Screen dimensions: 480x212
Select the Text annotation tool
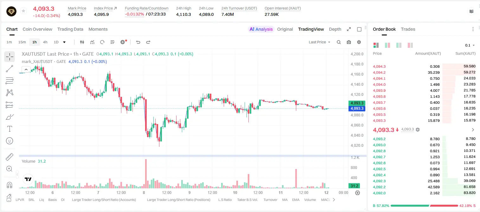click(x=10, y=129)
